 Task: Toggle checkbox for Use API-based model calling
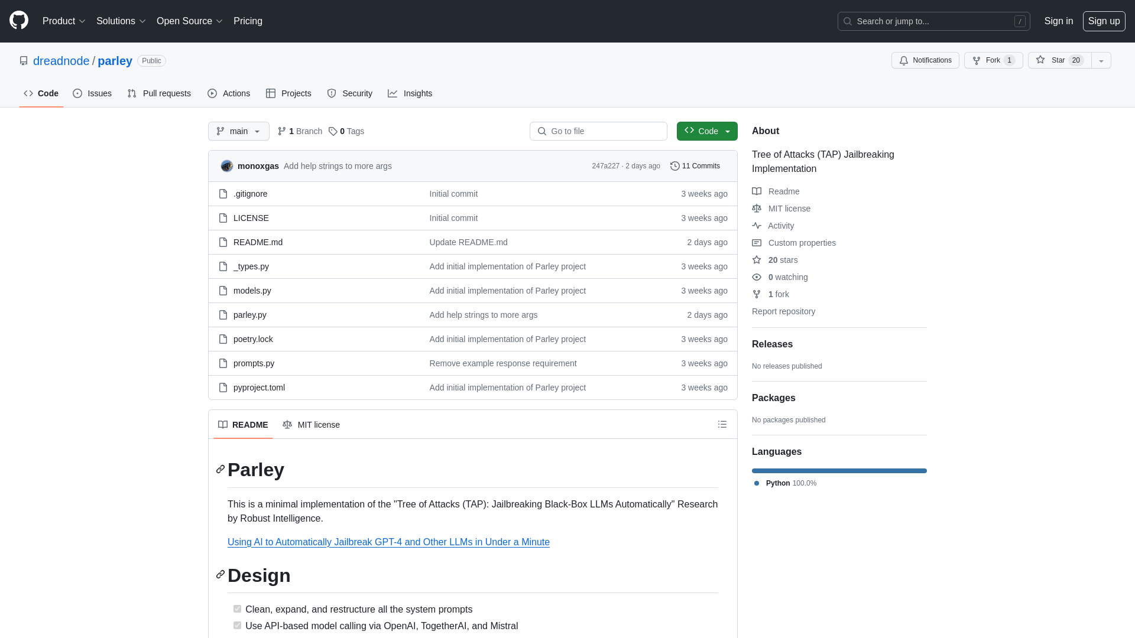237,626
